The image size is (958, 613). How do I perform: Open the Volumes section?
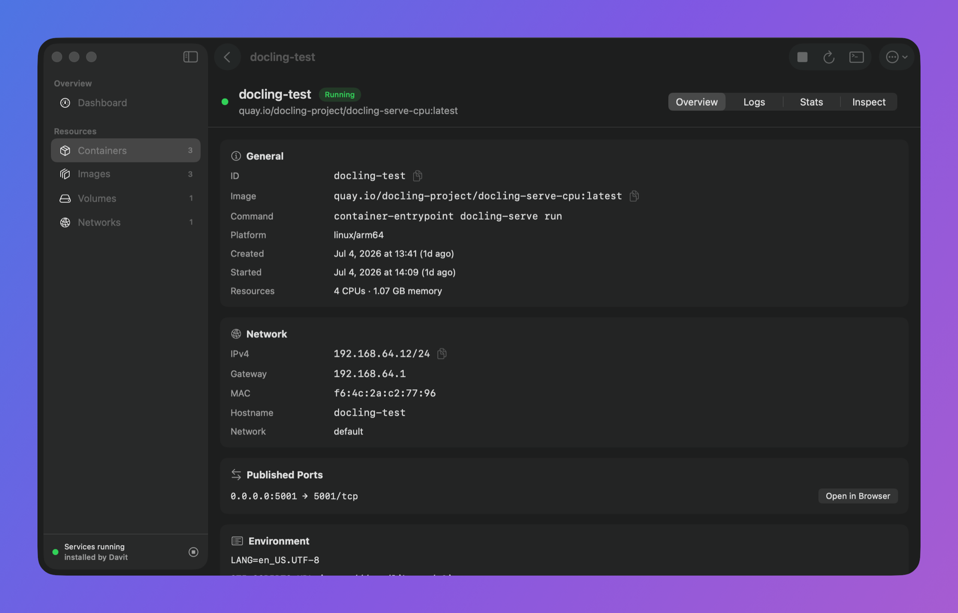125,198
